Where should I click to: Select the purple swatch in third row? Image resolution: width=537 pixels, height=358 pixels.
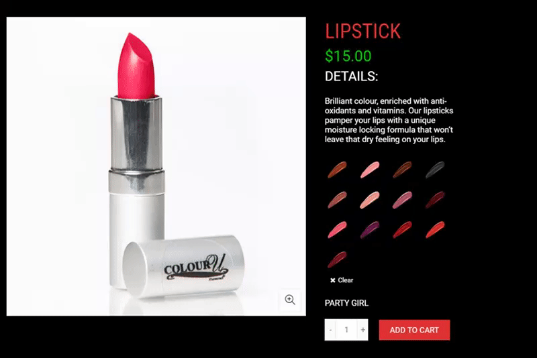pyautogui.click(x=370, y=229)
